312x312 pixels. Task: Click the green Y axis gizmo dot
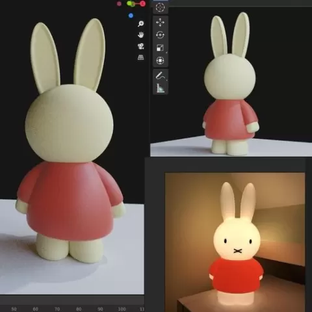pyautogui.click(x=130, y=3)
